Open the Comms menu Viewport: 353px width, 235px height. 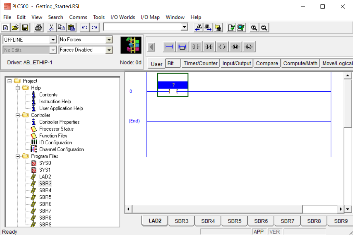pos(78,17)
